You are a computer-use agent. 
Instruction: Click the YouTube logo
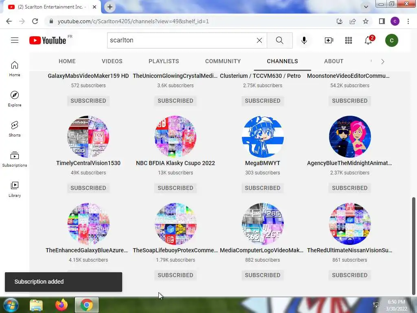[48, 40]
